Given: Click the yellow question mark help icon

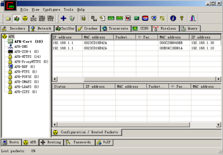Looking at the screenshot, I should click(x=181, y=18).
